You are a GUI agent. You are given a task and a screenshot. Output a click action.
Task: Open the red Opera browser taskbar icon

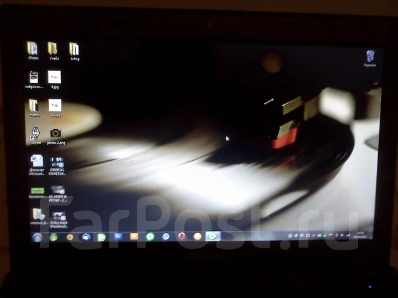(x=182, y=236)
